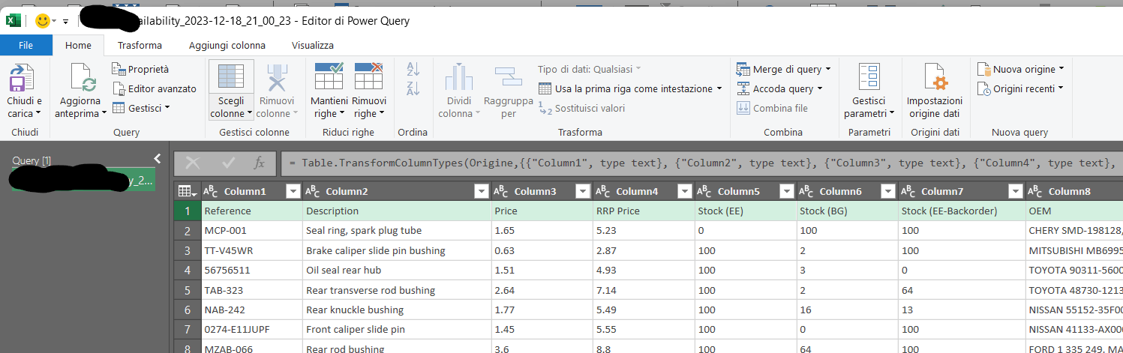Cancel formula edit with X icon

[x=193, y=163]
